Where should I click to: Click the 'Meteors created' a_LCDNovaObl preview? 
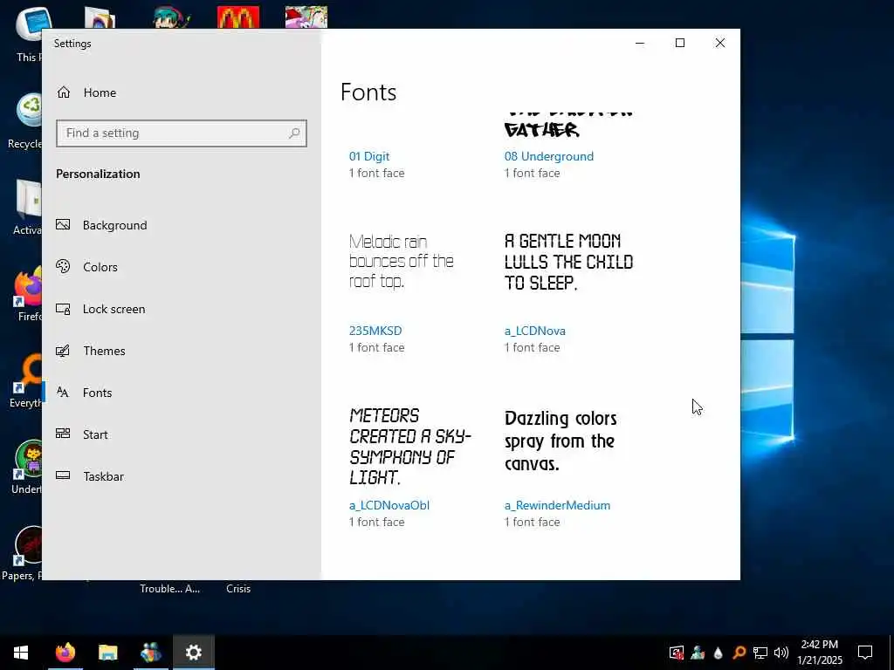(410, 446)
